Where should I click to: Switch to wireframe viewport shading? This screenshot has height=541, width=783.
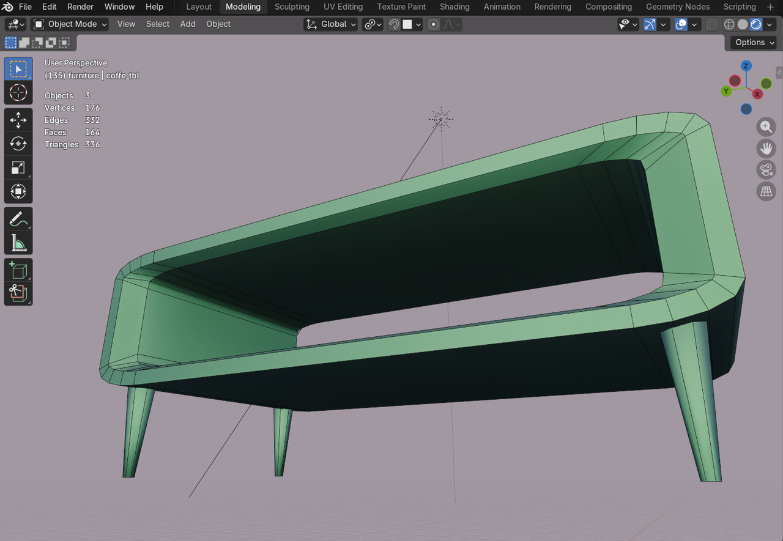(x=729, y=24)
